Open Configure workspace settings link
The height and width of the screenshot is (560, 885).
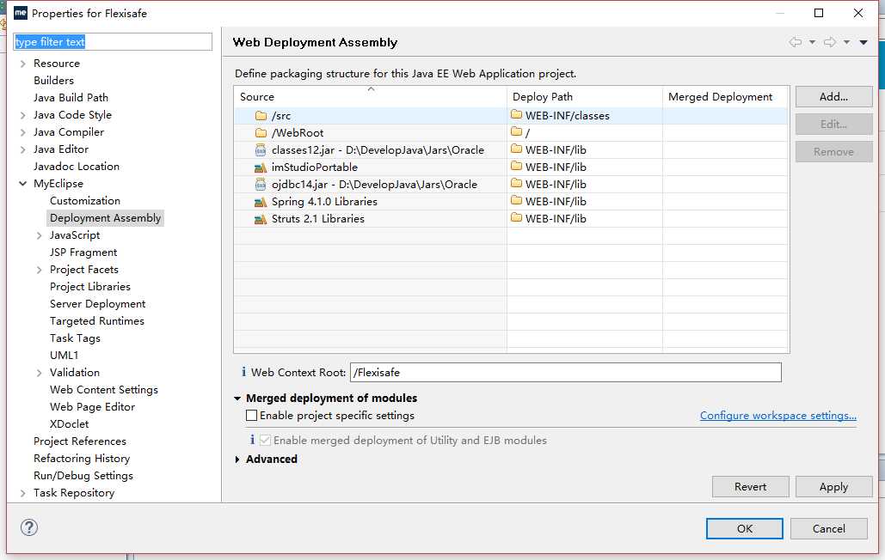pos(777,416)
